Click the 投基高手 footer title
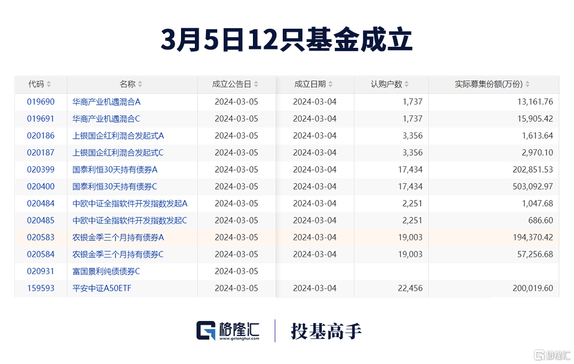Viewport: 574px width, 364px height. [x=326, y=331]
